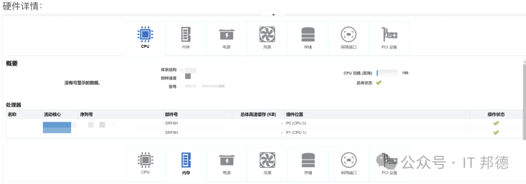Click the 电源 label in the lower tab row
Screen dimensions: 526x184
(227, 173)
